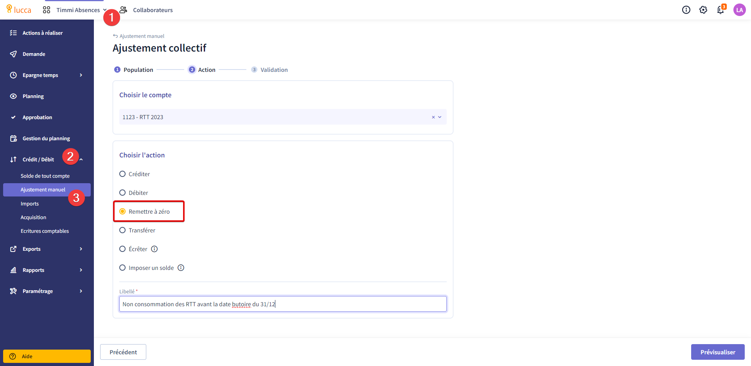Expand the Paramétrage submenu chevron

pyautogui.click(x=81, y=291)
